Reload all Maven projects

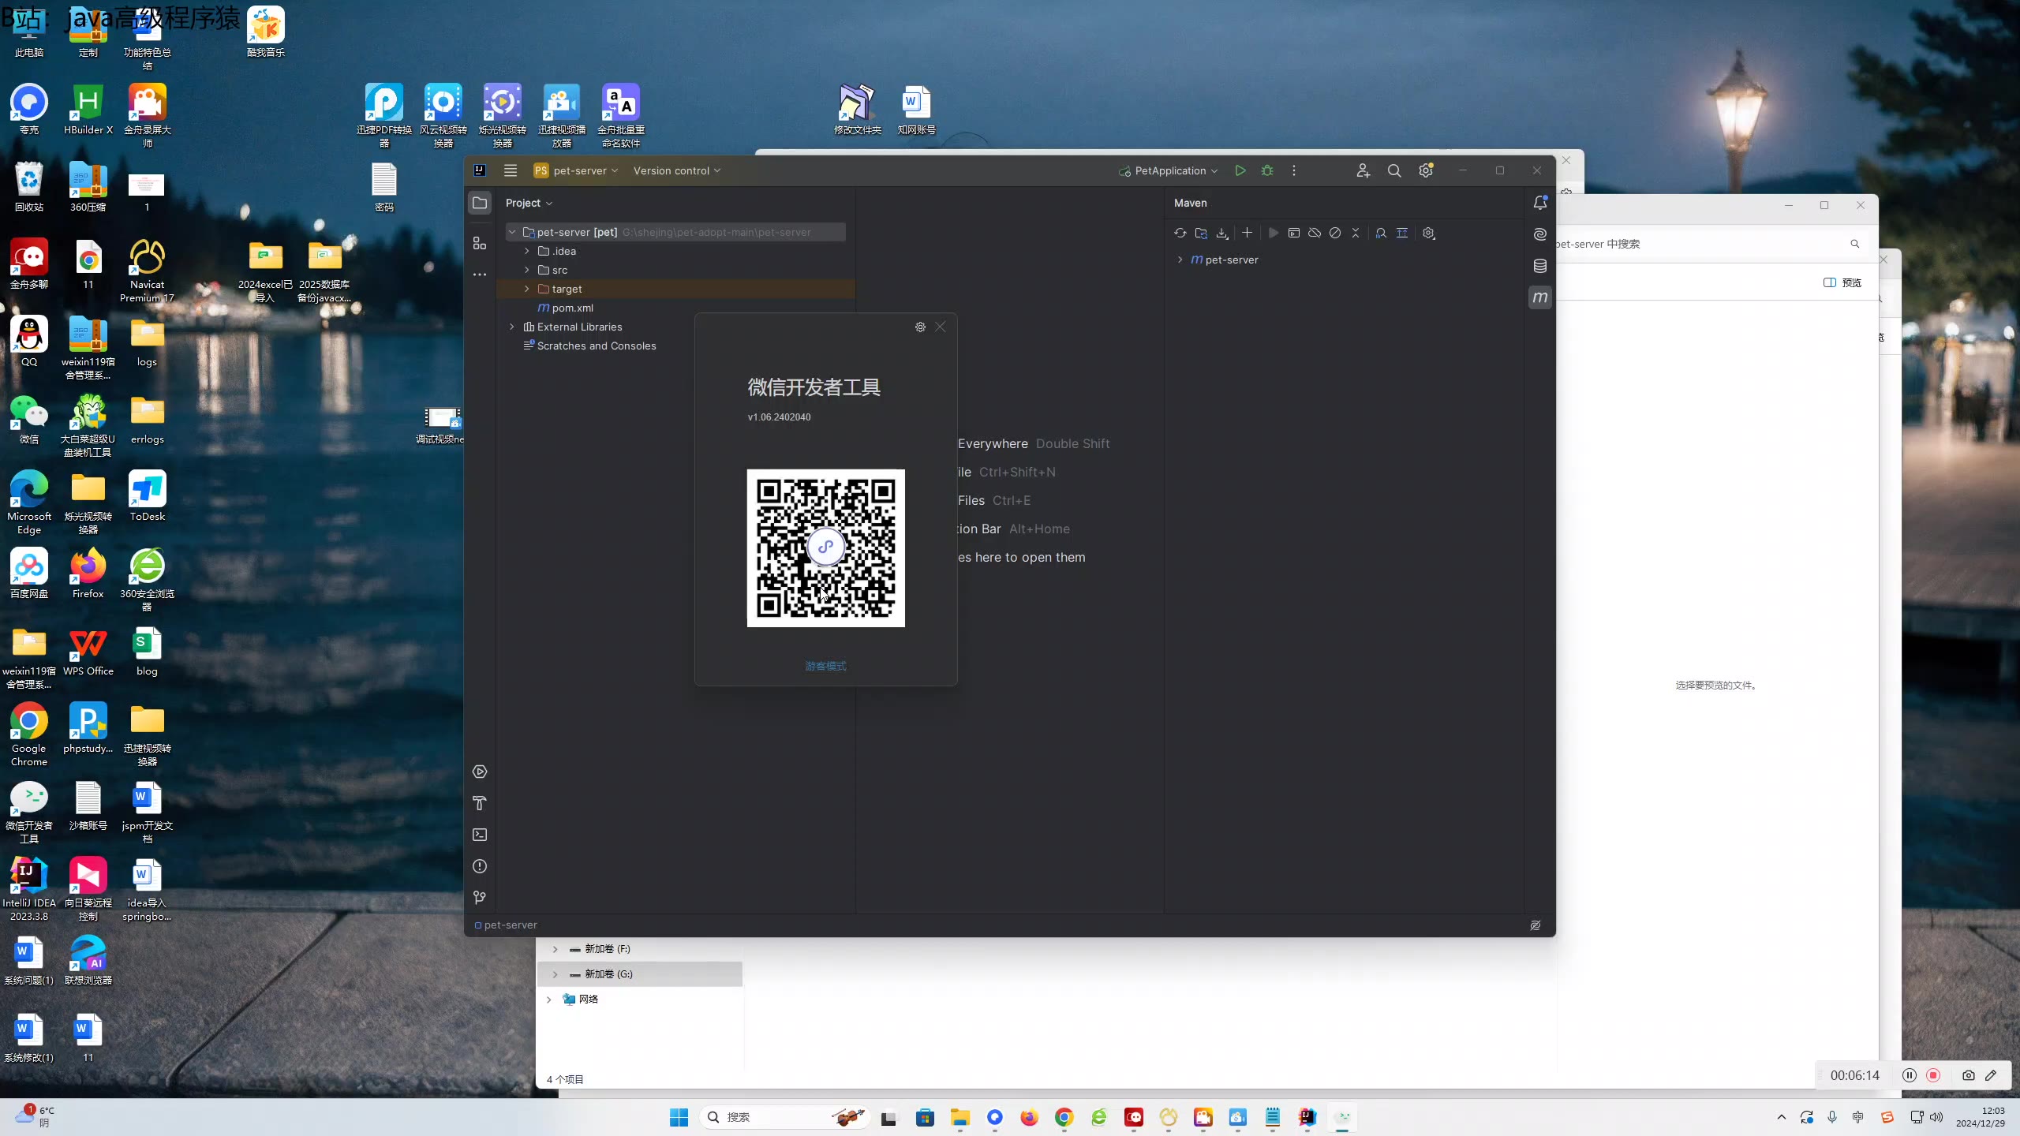tap(1180, 234)
